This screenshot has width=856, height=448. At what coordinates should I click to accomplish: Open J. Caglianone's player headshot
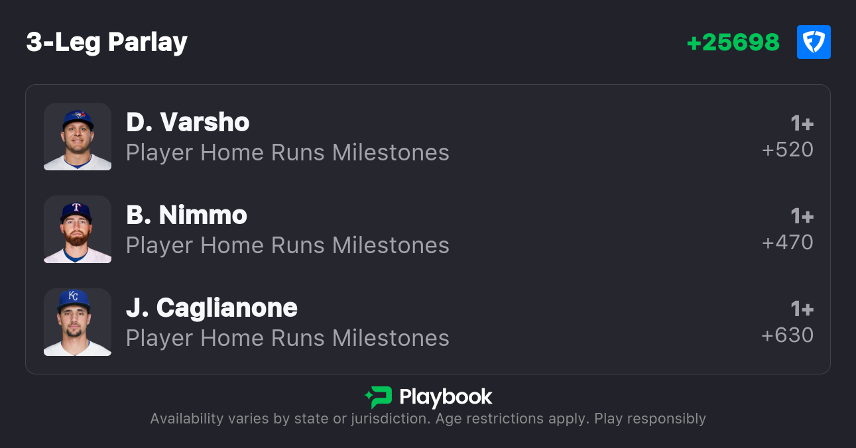(x=78, y=322)
